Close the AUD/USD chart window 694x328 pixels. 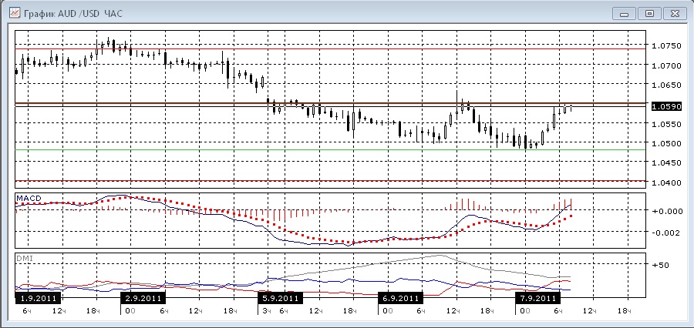click(675, 14)
